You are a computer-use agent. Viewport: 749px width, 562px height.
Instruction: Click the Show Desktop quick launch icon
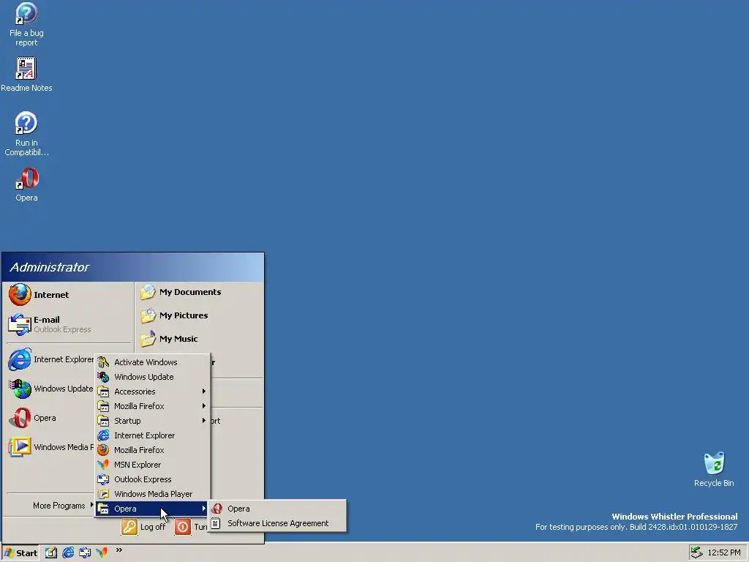pyautogui.click(x=51, y=552)
